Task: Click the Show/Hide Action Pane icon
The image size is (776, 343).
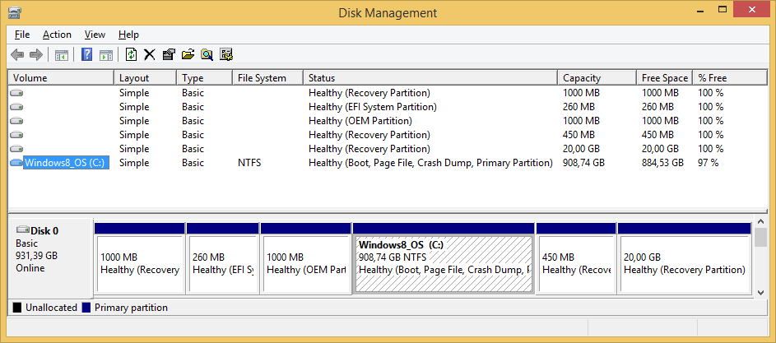Action: (x=105, y=55)
